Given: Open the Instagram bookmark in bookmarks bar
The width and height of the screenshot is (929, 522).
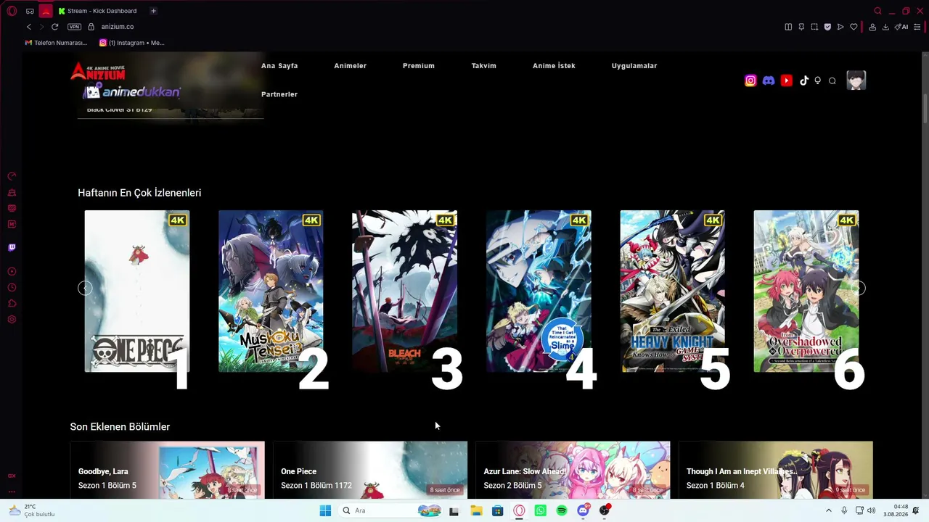Looking at the screenshot, I should [132, 43].
